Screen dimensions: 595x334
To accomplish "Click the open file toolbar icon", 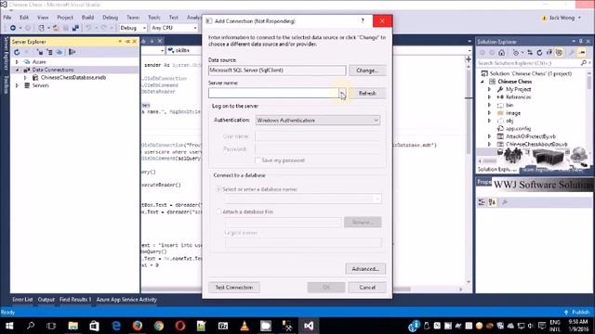I will 56,28.
